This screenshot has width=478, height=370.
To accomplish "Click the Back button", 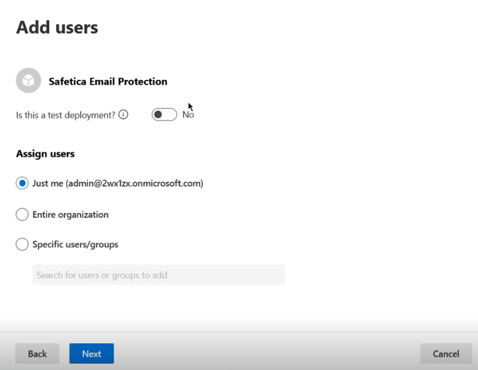I will tap(37, 353).
